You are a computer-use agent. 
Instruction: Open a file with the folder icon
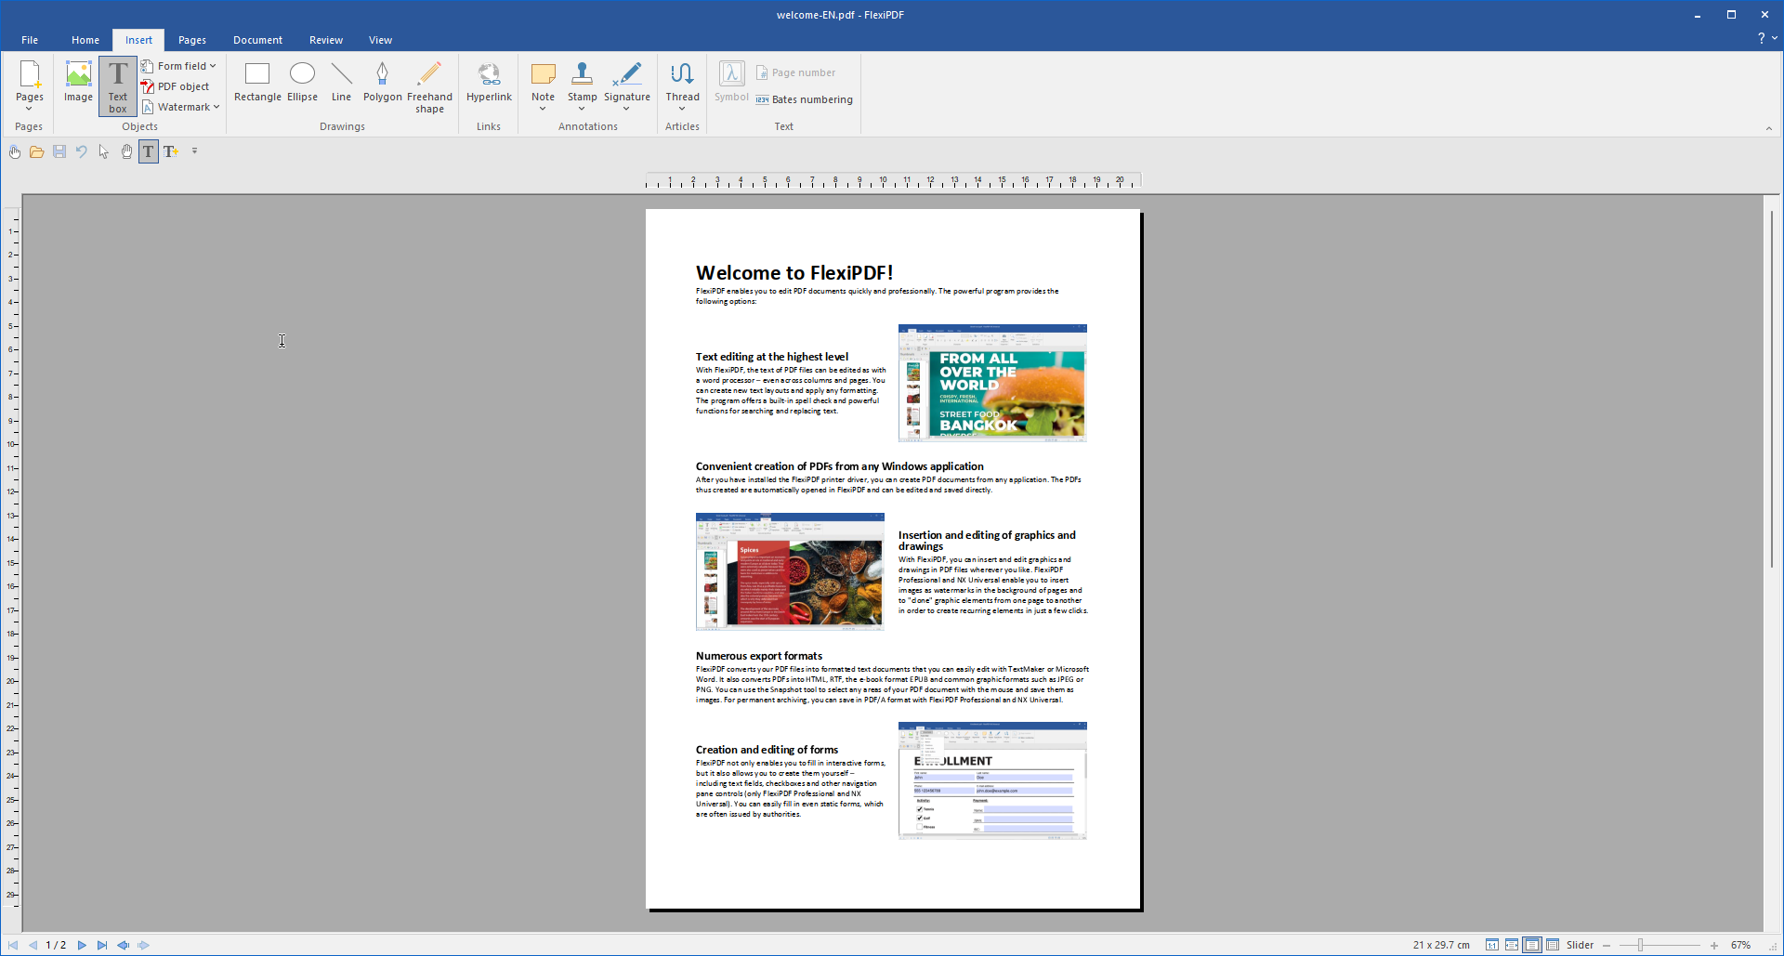[x=37, y=151]
